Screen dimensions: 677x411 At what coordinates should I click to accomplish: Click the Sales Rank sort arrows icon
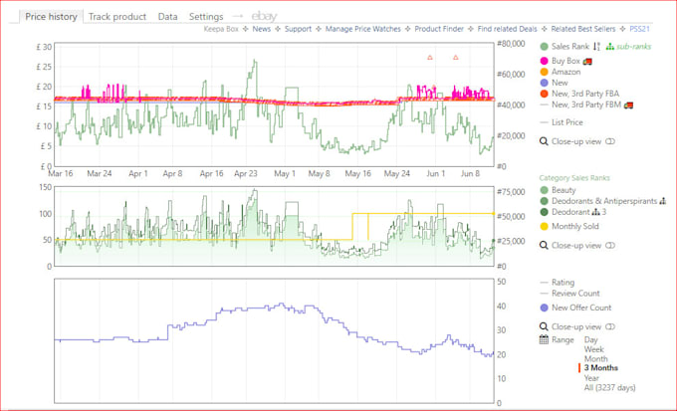(x=597, y=47)
